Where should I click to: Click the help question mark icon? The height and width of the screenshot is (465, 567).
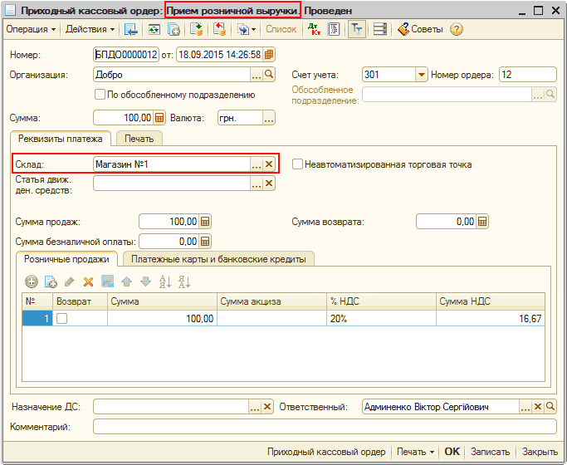[x=457, y=29]
